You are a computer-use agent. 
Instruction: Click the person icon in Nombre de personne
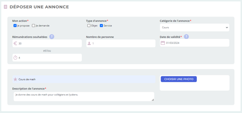tap(89, 43)
